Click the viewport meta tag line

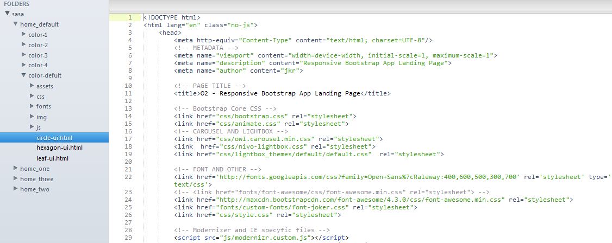click(336, 55)
